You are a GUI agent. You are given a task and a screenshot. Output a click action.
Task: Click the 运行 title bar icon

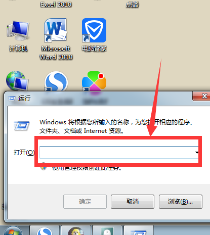pyautogui.click(x=12, y=99)
